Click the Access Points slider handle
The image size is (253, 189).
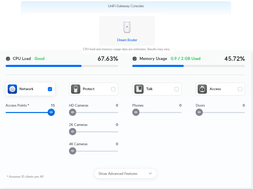click(51, 112)
